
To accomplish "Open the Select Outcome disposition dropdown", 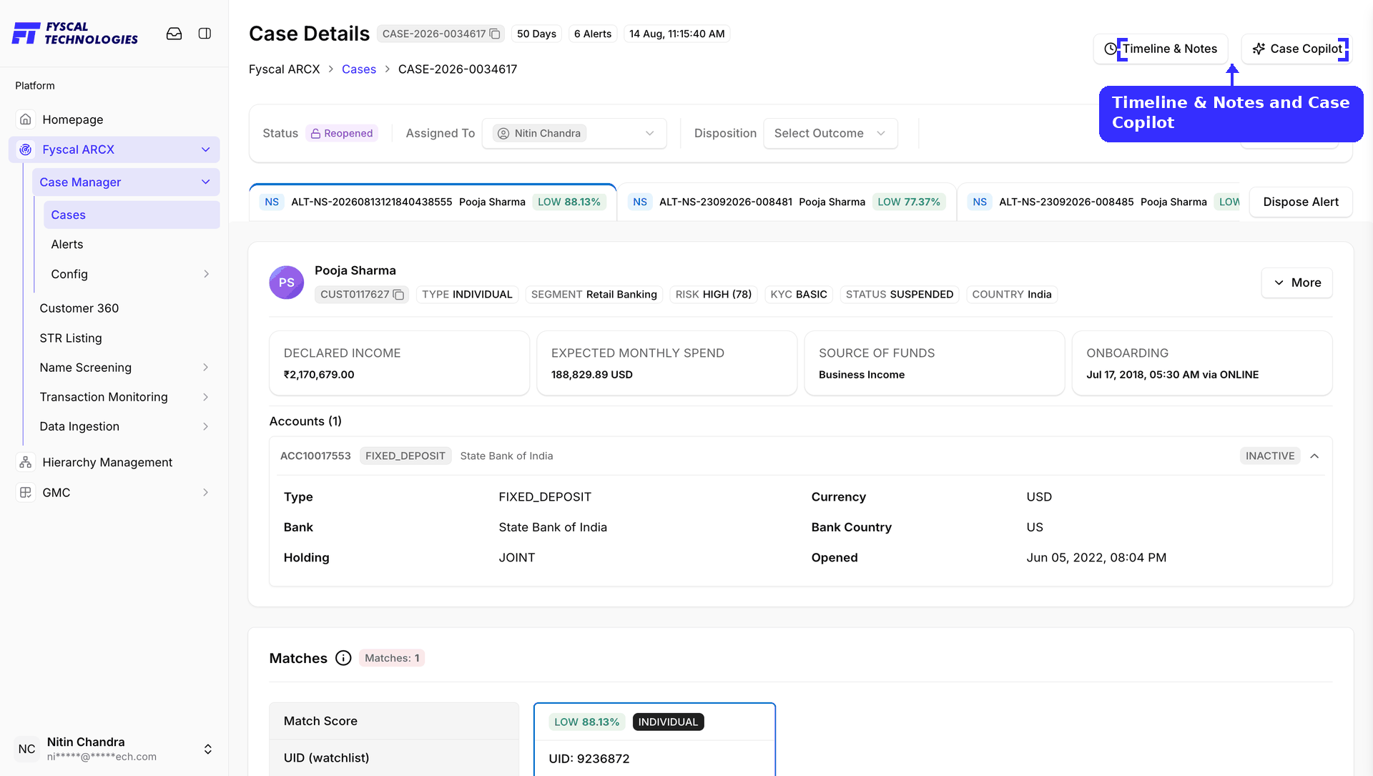I will (x=830, y=133).
